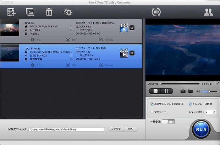
Task: Click Up_T31.flv output filename
Action: [x=87, y=55]
